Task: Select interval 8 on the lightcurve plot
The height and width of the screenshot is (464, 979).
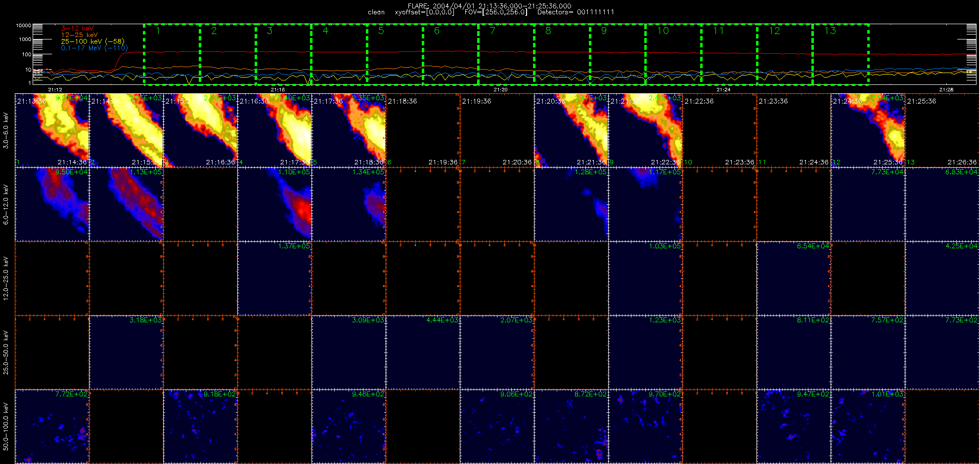Action: point(562,54)
